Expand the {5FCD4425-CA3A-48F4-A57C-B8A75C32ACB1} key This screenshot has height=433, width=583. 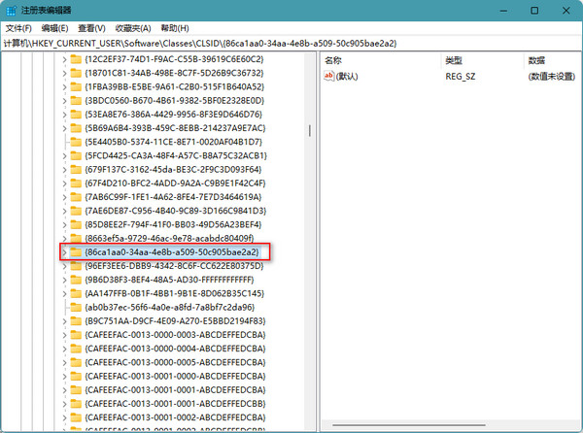[x=64, y=156]
